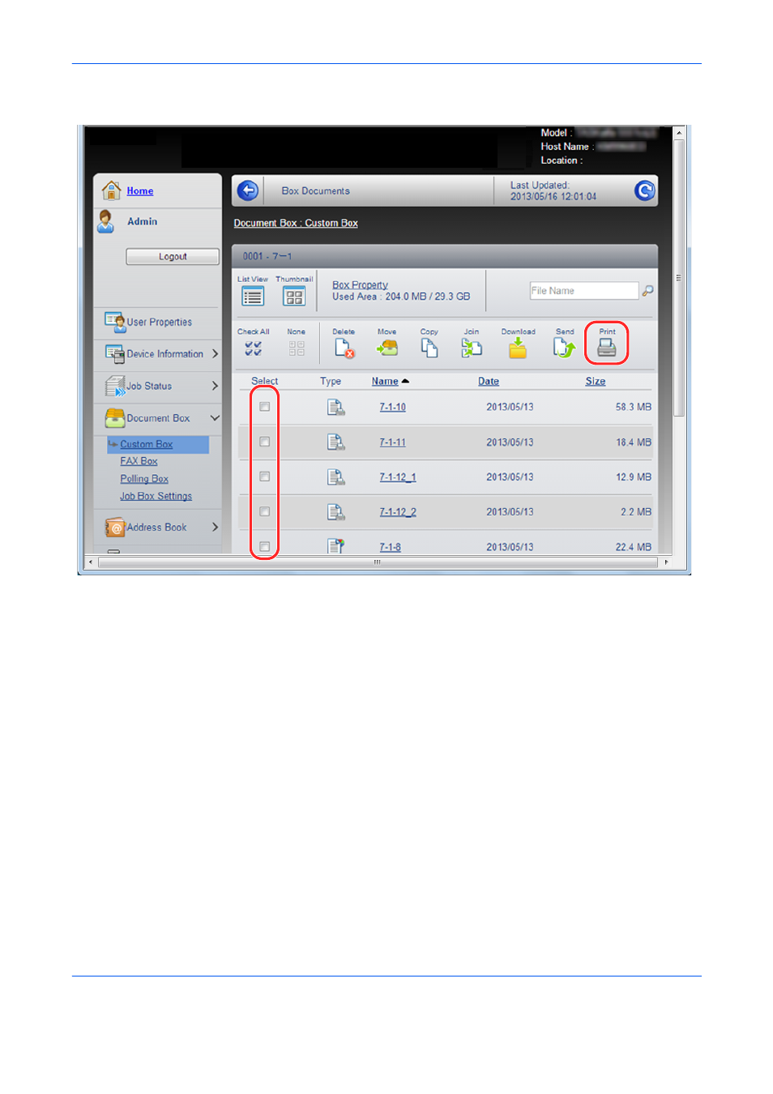Screen dimensions: 773x1094
Task: Click the None deselect icon
Action: click(297, 348)
